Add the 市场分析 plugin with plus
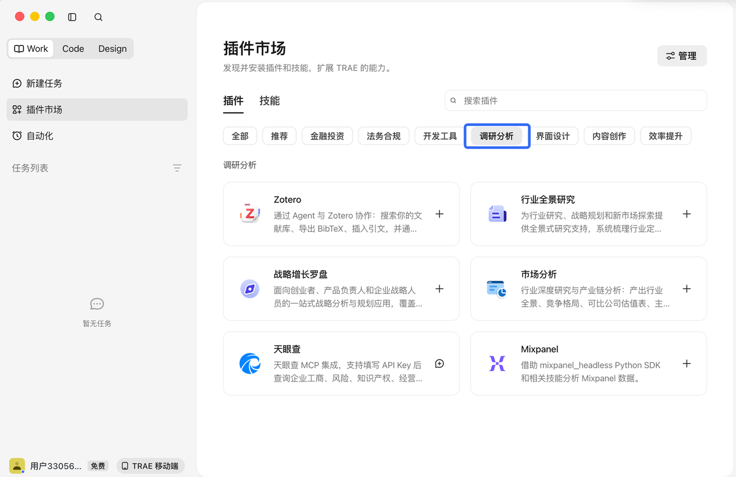The height and width of the screenshot is (477, 736). coord(687,289)
